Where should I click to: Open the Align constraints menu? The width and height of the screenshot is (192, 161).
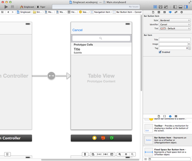[93, 154]
